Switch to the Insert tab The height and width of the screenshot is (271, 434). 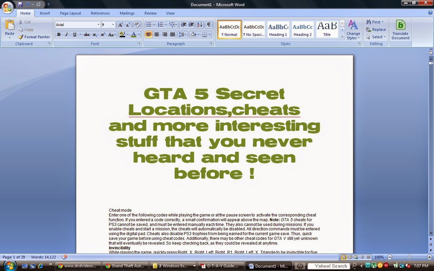tap(45, 13)
